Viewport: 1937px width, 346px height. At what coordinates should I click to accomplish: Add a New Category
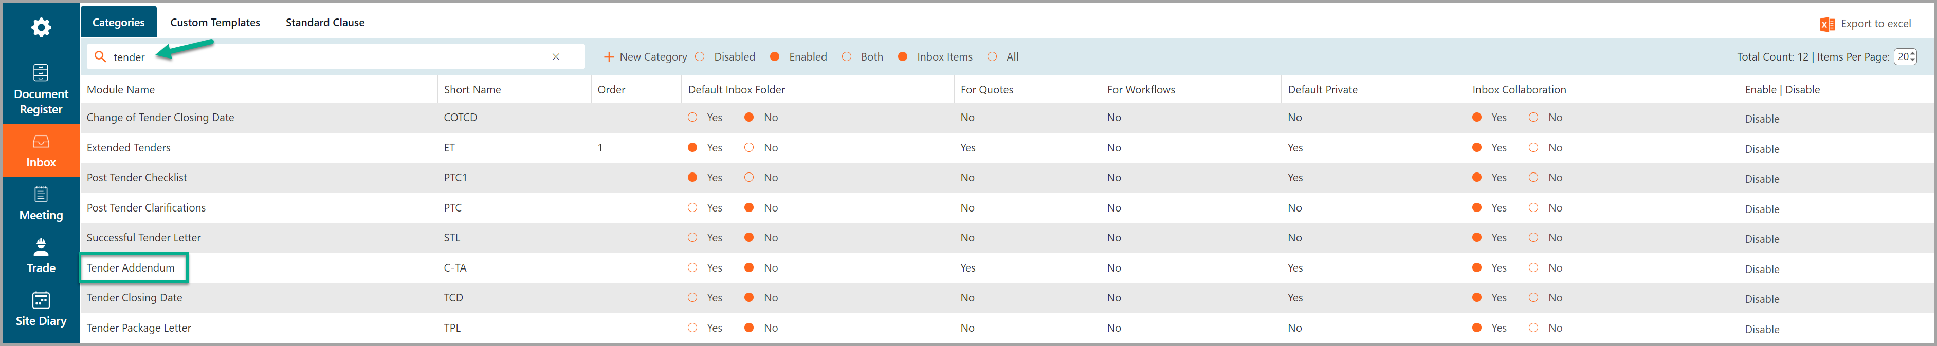pyautogui.click(x=645, y=57)
